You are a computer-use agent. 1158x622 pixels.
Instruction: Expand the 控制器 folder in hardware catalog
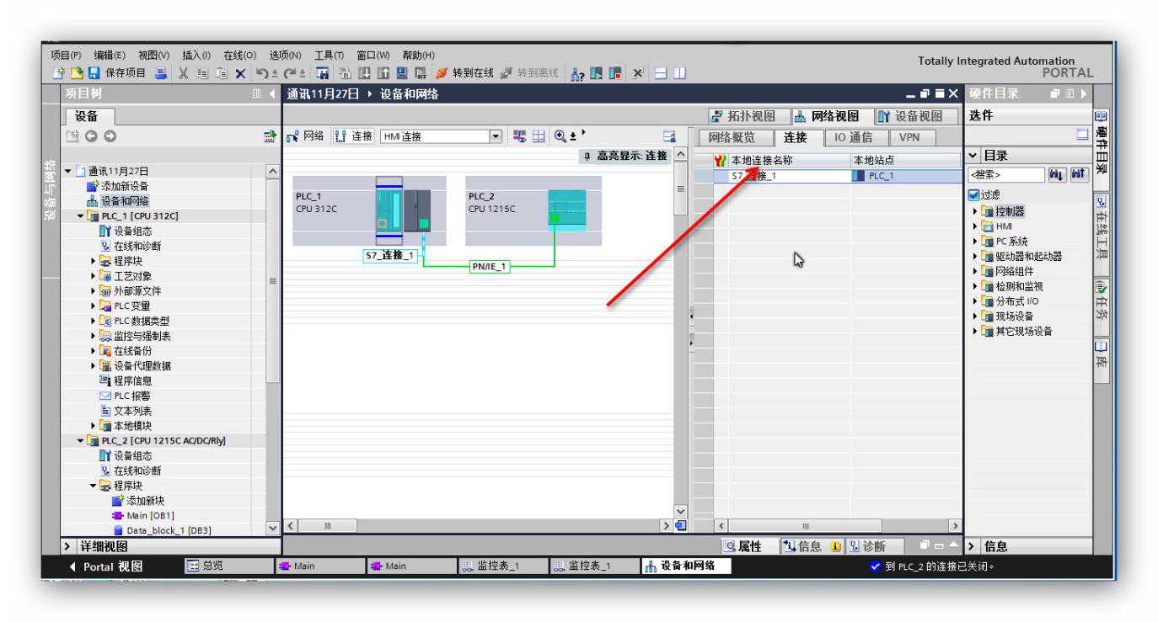976,210
